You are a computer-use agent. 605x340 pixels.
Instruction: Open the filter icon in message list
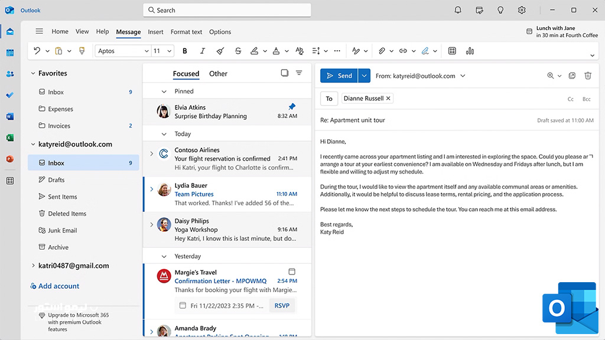(299, 73)
